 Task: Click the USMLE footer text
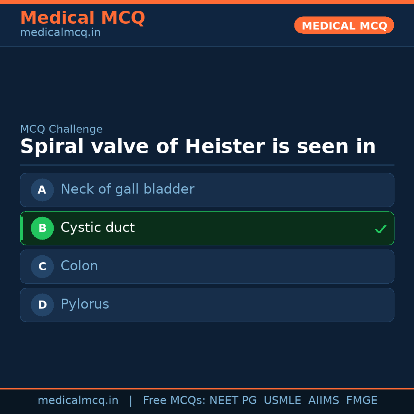pos(282,401)
